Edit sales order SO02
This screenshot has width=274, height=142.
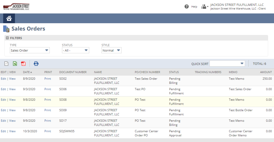pos(3,79)
